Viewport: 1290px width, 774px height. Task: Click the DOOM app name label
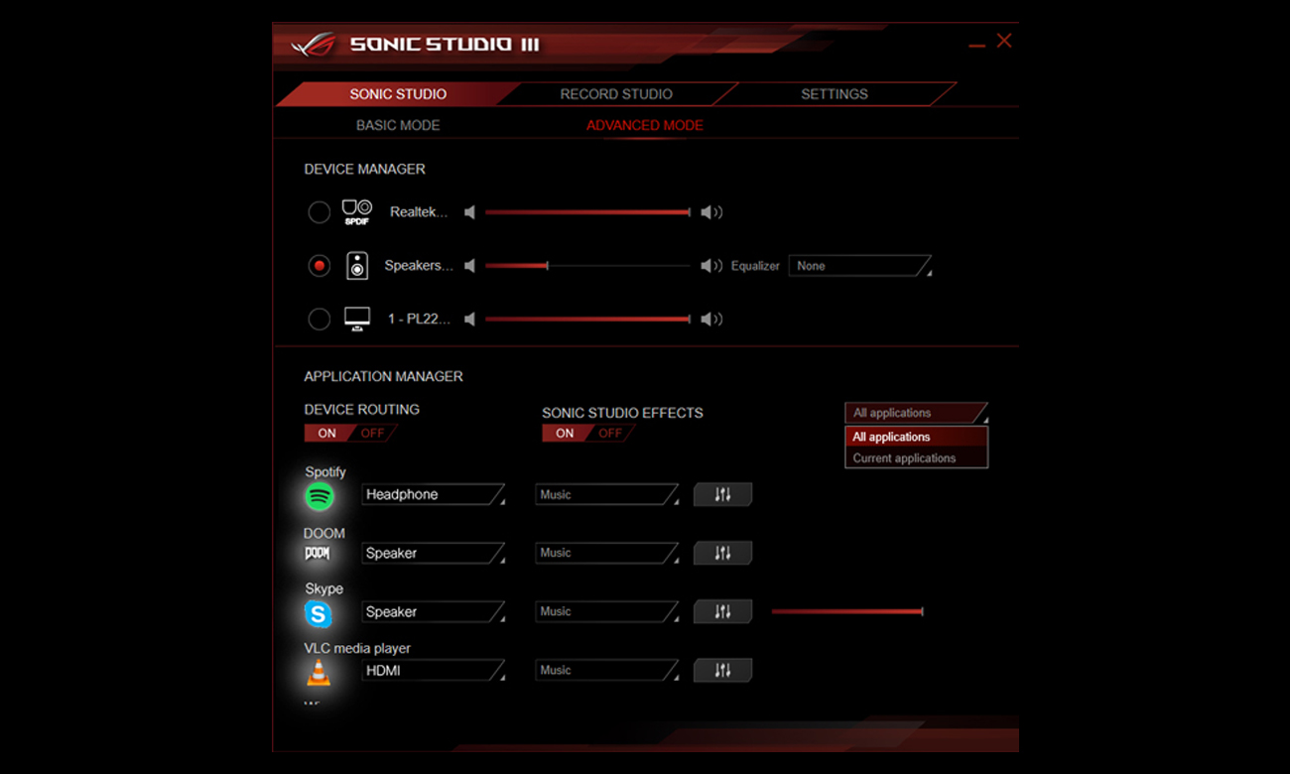pyautogui.click(x=324, y=533)
